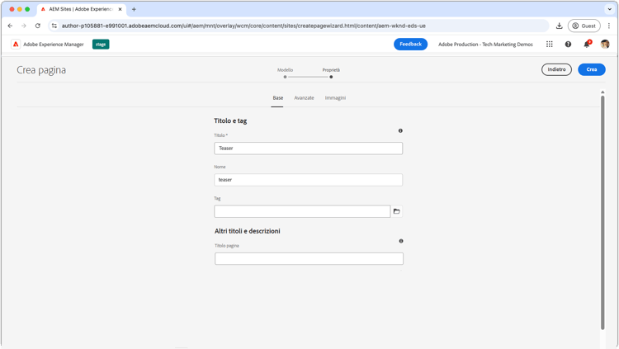Click the browser back arrow
Viewport: 619px width, 349px height.
(x=10, y=26)
